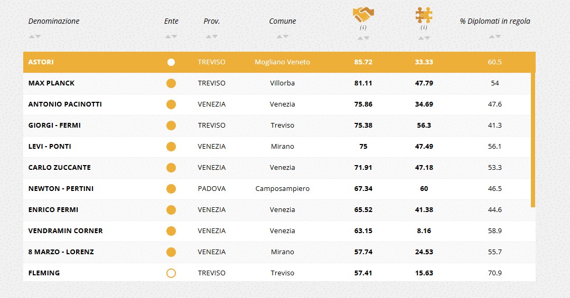Sort descending by Prov. using down arrow
570x298 pixels.
[215, 36]
